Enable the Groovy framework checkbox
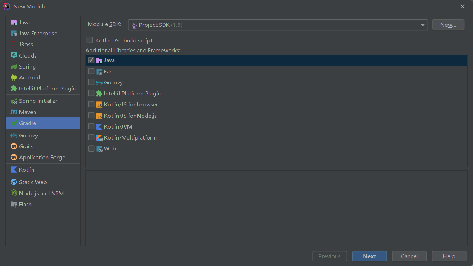The width and height of the screenshot is (473, 266). [91, 82]
